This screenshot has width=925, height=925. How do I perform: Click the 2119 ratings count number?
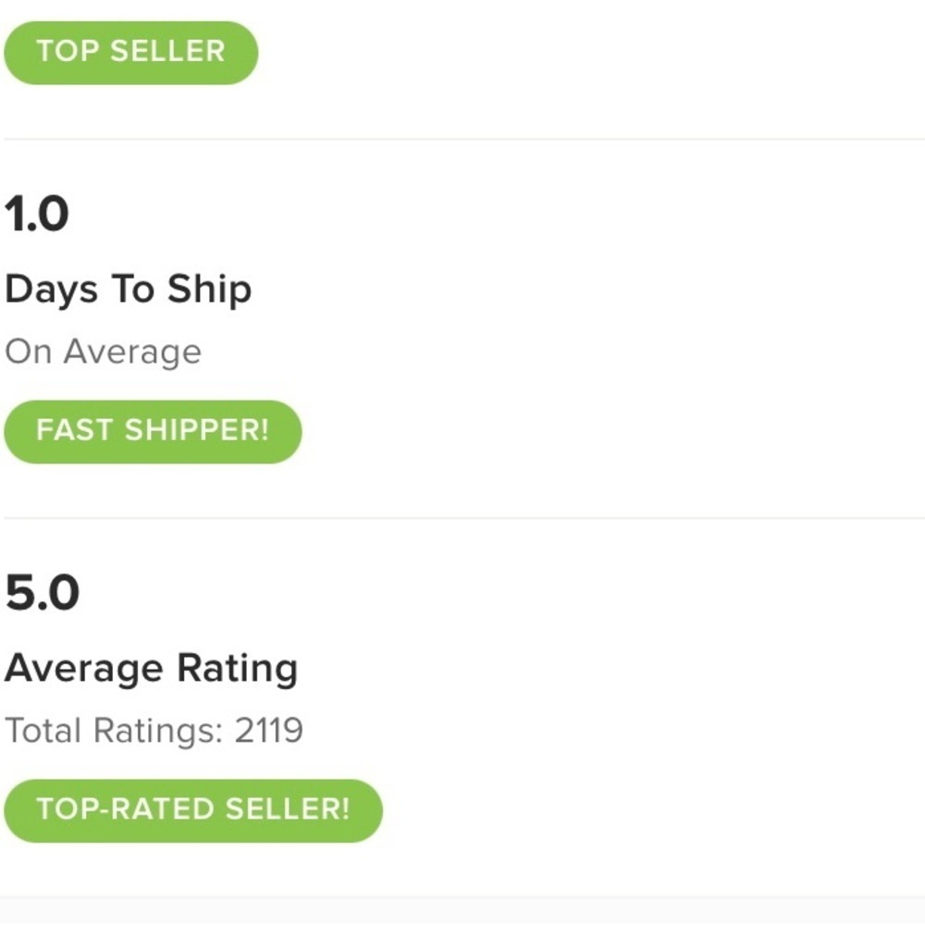[x=268, y=731]
